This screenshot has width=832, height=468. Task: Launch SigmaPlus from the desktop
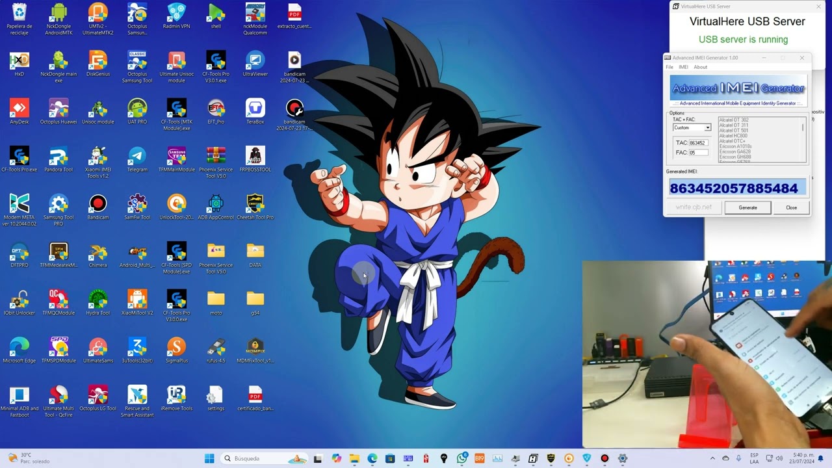click(176, 351)
